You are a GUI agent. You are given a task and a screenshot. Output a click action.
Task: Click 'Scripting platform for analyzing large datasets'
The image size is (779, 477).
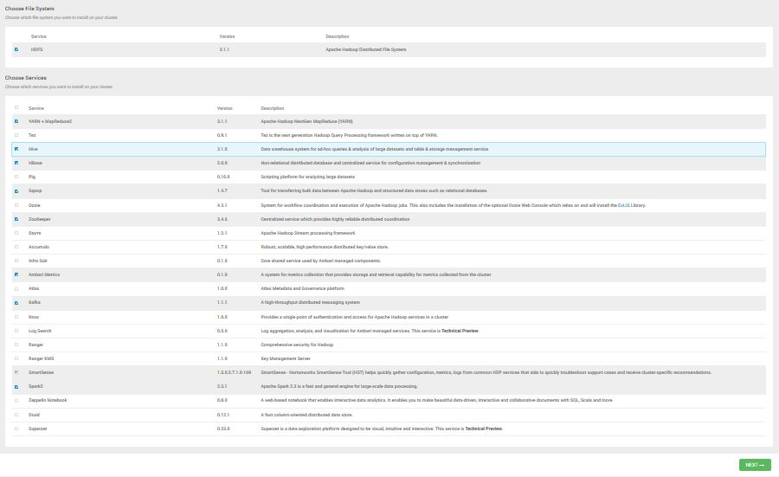click(x=308, y=177)
